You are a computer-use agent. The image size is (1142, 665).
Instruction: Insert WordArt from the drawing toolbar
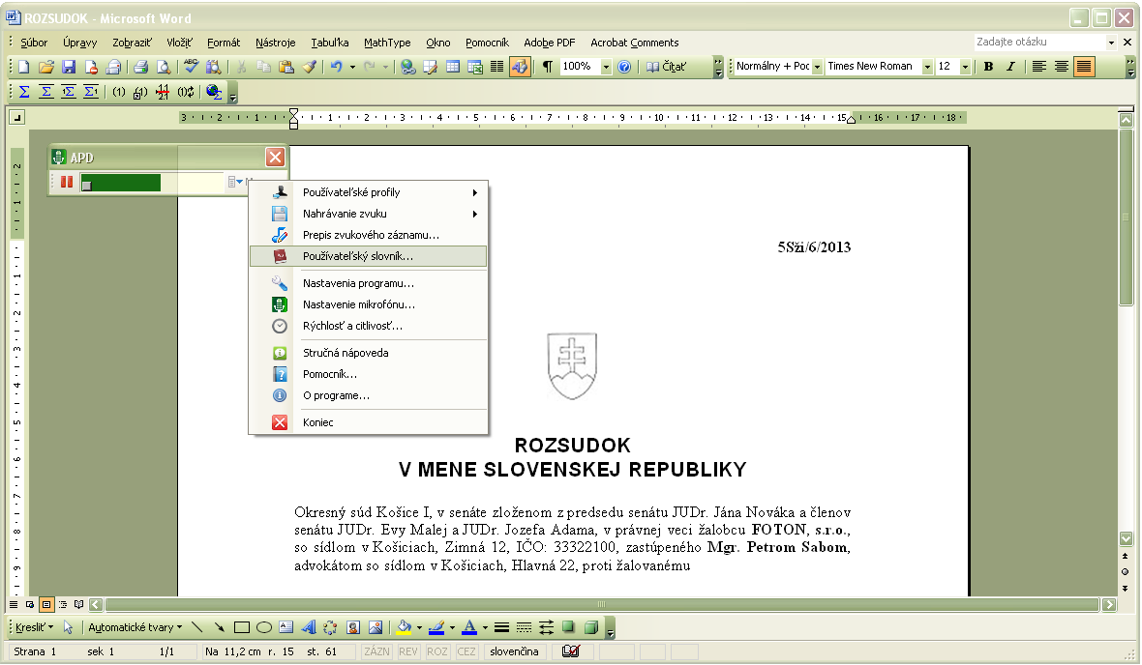[x=310, y=627]
